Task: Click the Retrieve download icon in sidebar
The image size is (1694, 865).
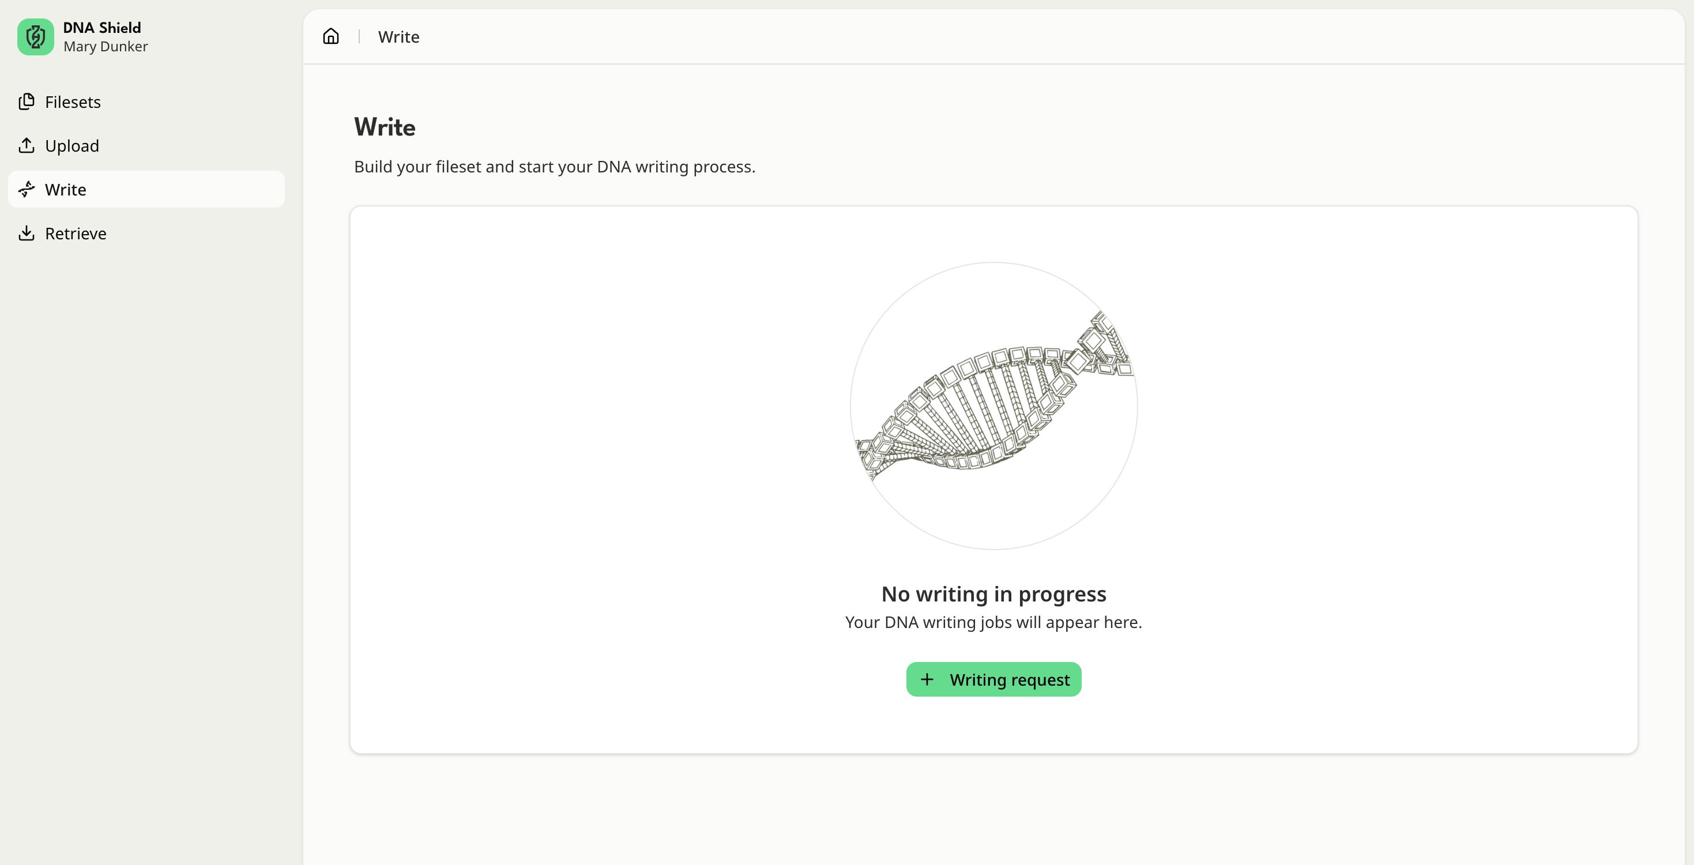Action: [27, 233]
